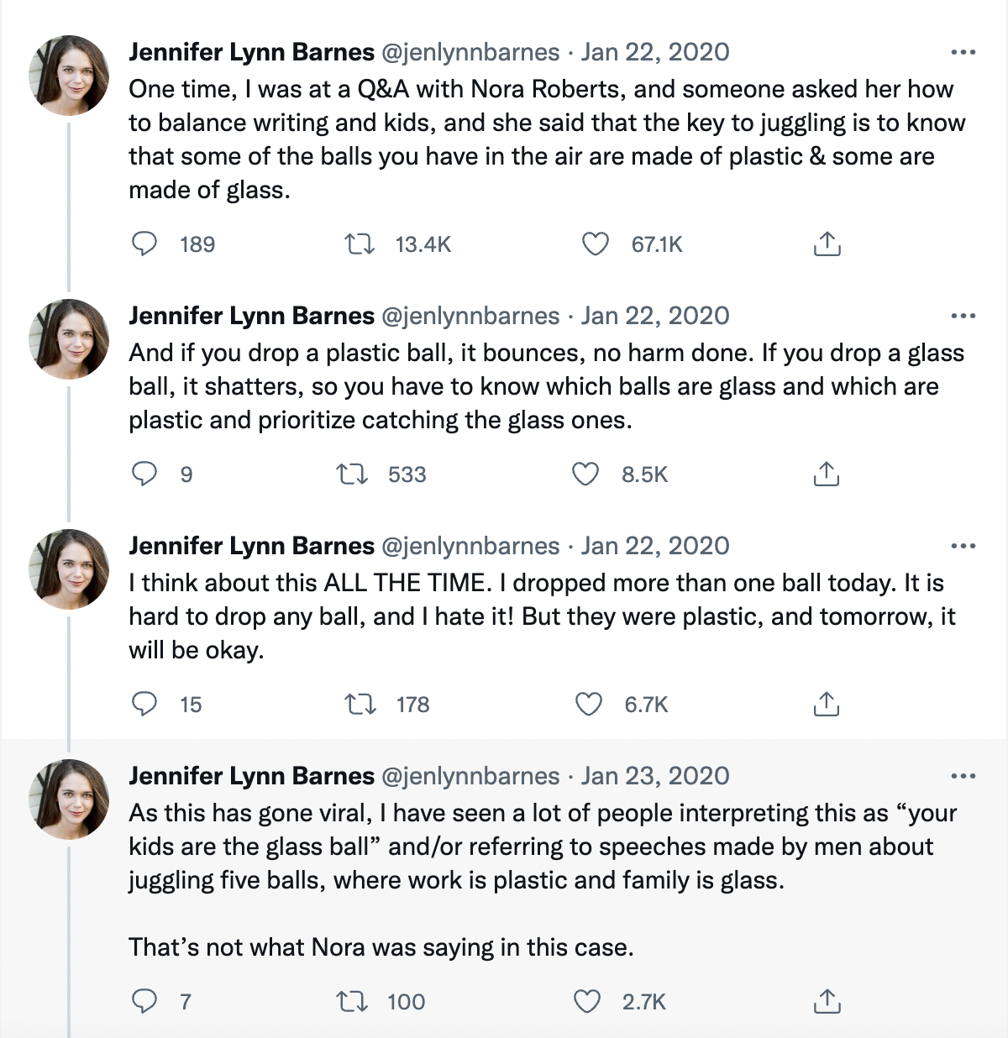This screenshot has height=1038, width=1008.
Task: Like the tweet with 67.1K likes
Action: tap(596, 244)
